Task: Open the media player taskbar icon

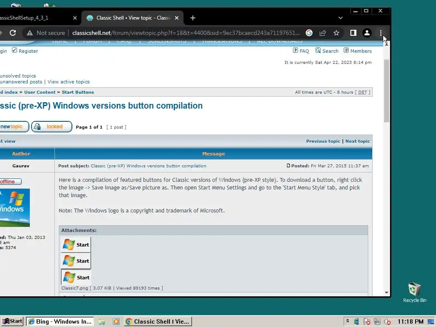Action: coord(116,322)
